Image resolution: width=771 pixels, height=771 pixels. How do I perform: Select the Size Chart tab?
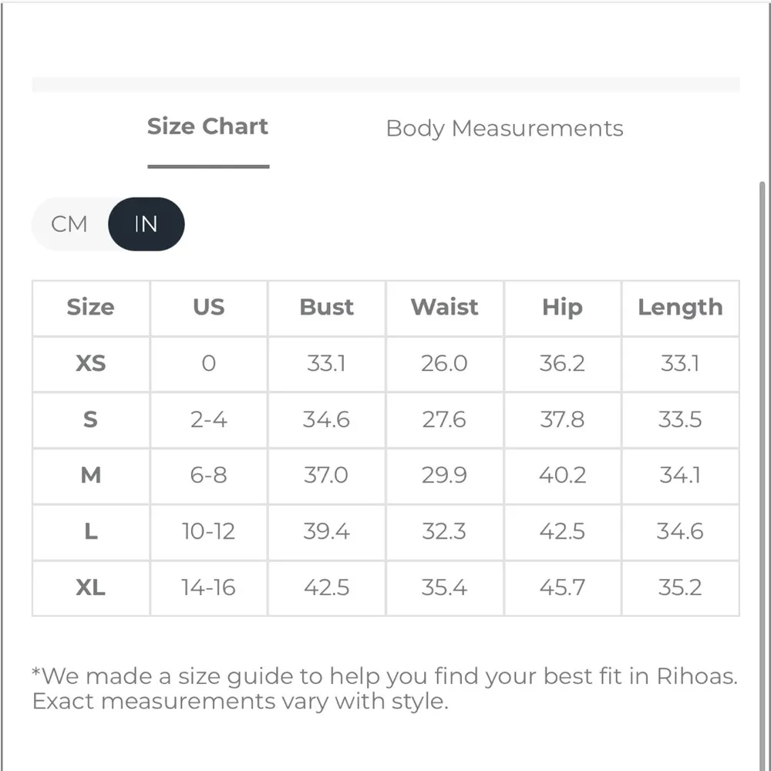207,126
